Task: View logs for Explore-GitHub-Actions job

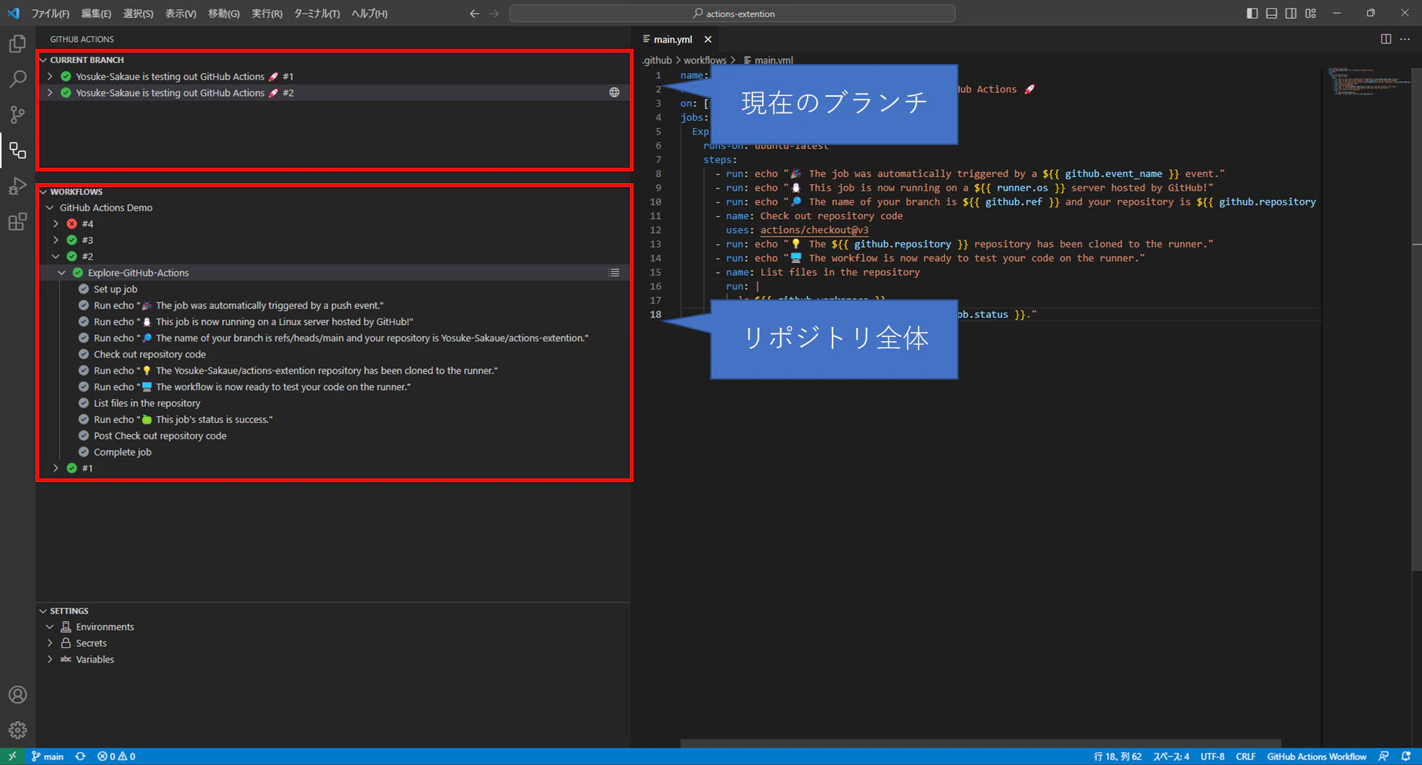Action: [x=614, y=273]
